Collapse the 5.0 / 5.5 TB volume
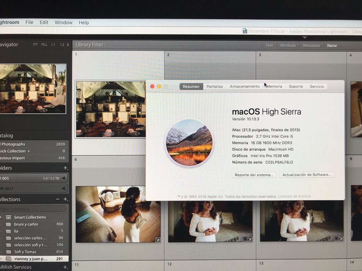 (63, 178)
